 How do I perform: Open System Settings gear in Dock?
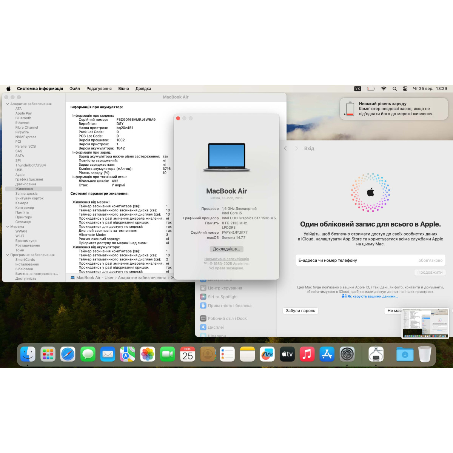click(x=347, y=354)
